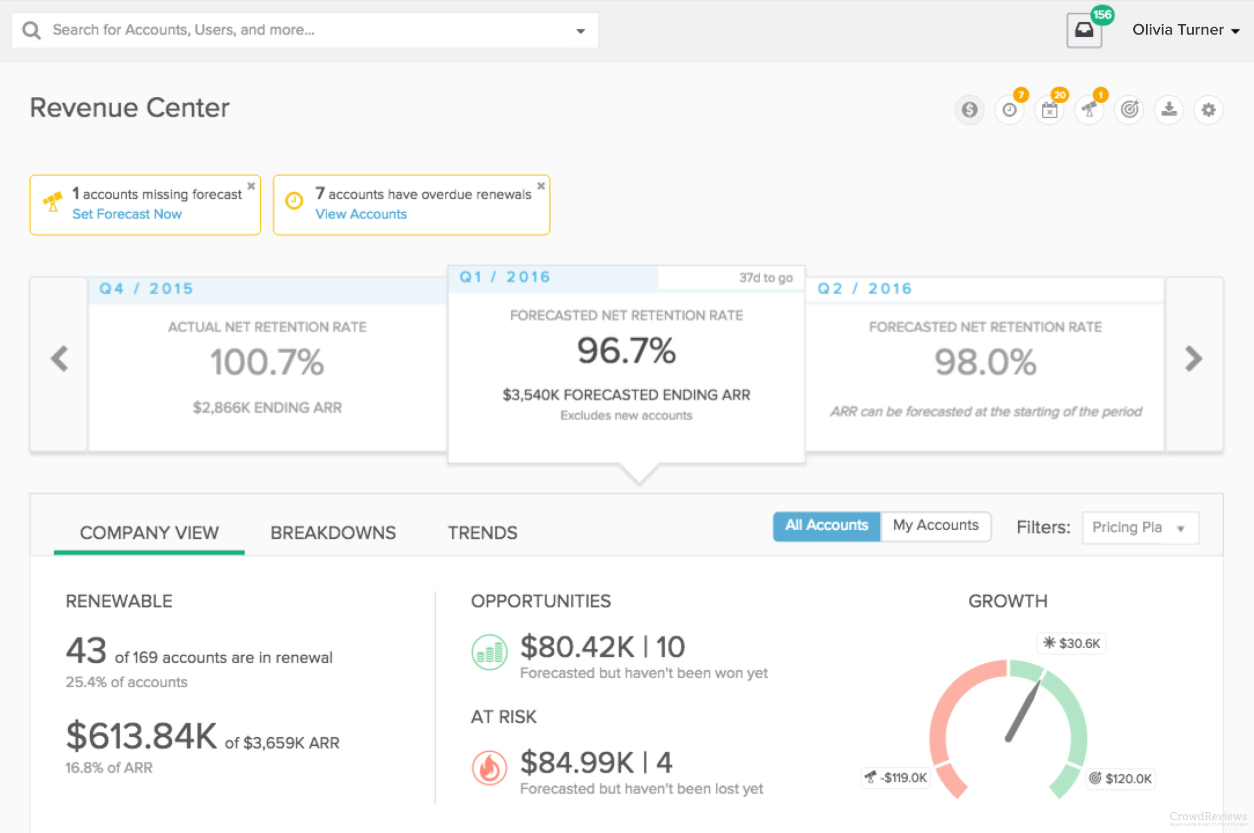Click the View Accounts link
Screen dimensions: 1254x833
coord(361,214)
